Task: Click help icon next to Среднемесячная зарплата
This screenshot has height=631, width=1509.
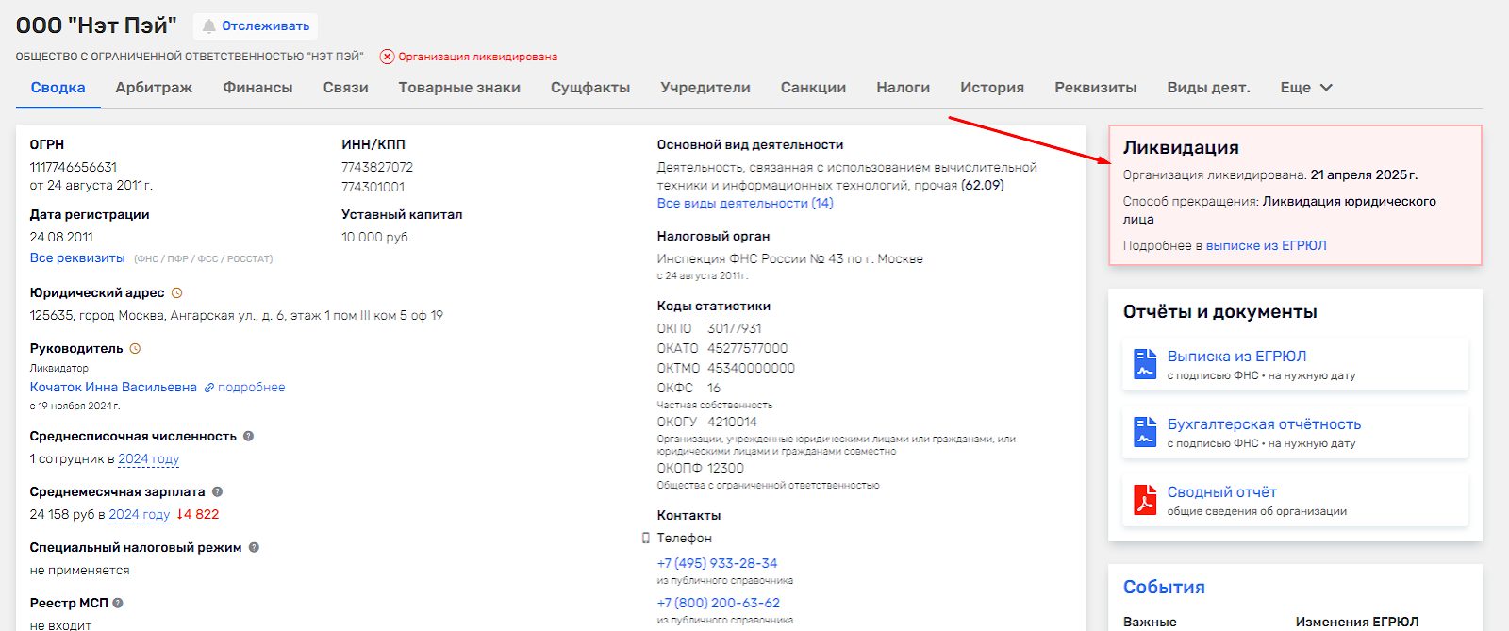Action: [217, 492]
